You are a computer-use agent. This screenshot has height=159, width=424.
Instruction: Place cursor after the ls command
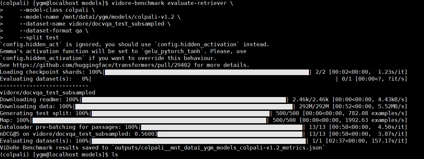[x=119, y=154]
